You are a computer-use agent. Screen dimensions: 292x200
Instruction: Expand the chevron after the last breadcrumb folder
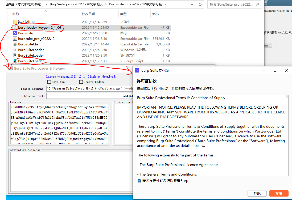point(165,4)
